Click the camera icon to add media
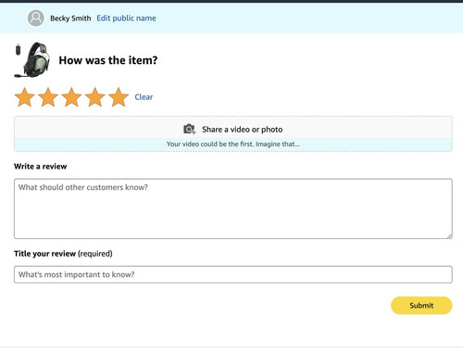The height and width of the screenshot is (352, 463). click(x=190, y=130)
